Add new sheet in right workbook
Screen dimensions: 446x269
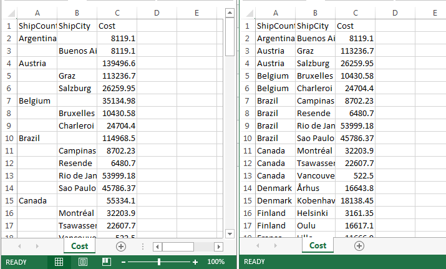(x=359, y=246)
